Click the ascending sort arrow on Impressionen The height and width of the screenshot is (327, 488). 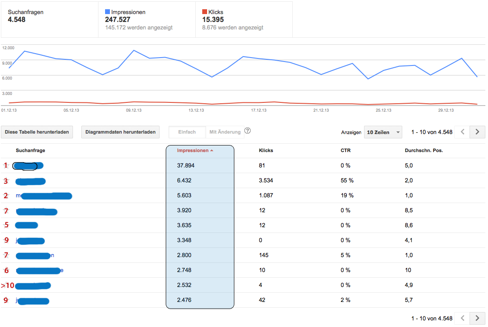pyautogui.click(x=212, y=150)
